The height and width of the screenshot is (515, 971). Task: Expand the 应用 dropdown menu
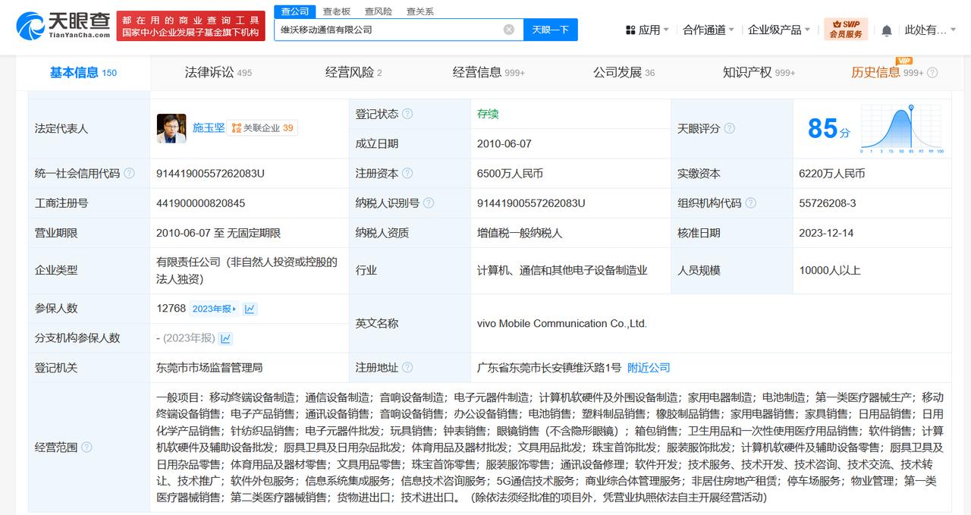coord(647,30)
